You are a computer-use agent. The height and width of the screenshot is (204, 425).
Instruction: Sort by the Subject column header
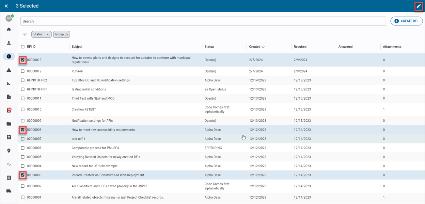coord(77,47)
